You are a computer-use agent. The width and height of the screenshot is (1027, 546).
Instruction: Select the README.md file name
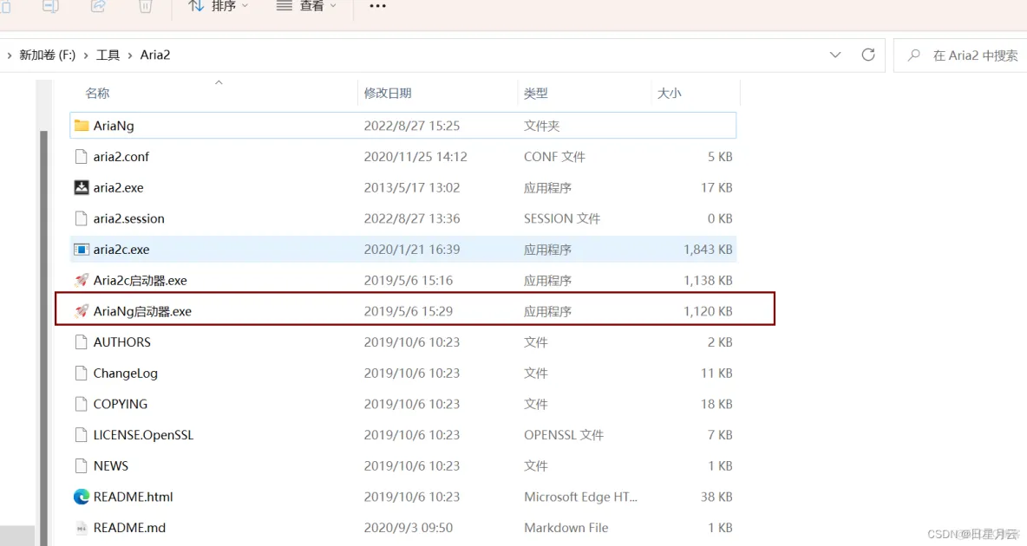click(130, 528)
